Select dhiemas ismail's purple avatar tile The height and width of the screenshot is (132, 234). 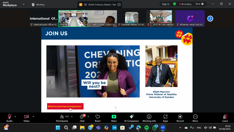[x=190, y=19]
